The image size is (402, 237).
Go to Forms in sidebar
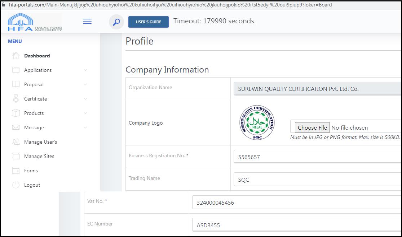point(31,171)
